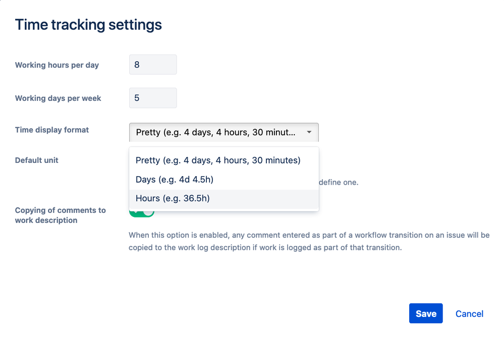504x337 pixels.
Task: Click the Working days per week label
Action: pos(58,98)
